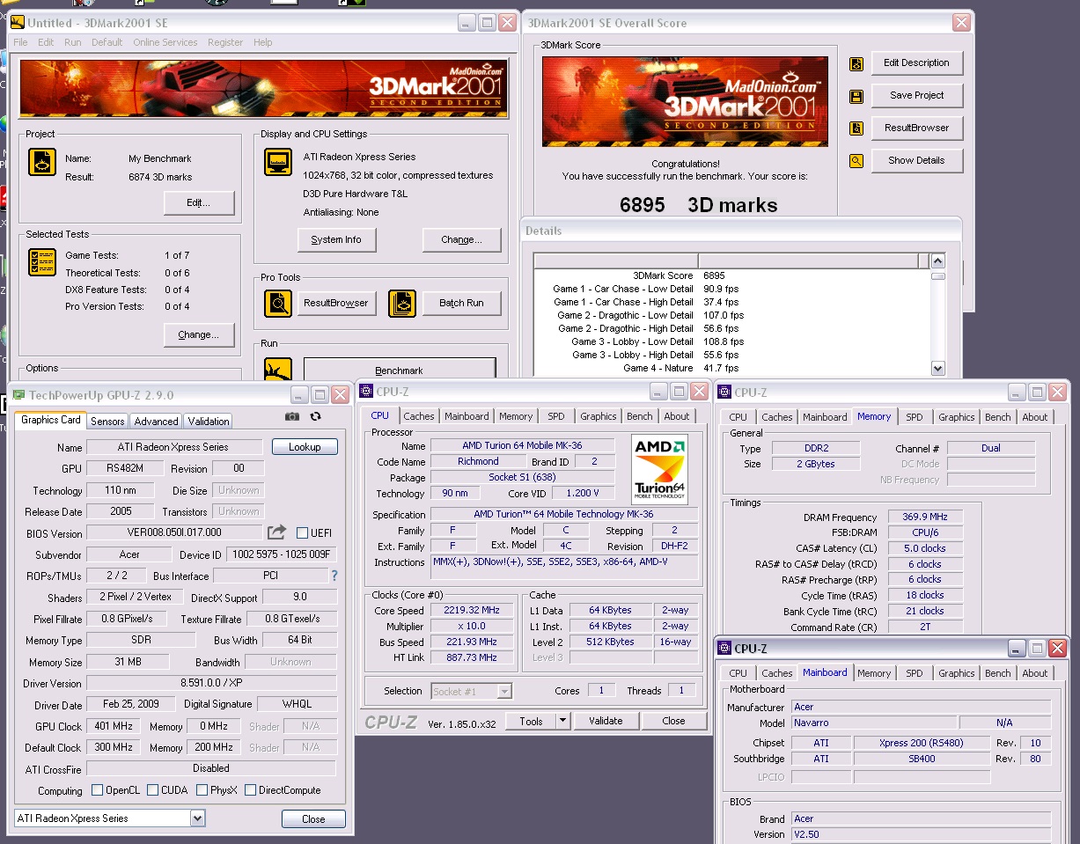Screen dimensions: 1080x844
Task: Toggle the PhysX checkbox in GPU-Z
Action: 202,789
